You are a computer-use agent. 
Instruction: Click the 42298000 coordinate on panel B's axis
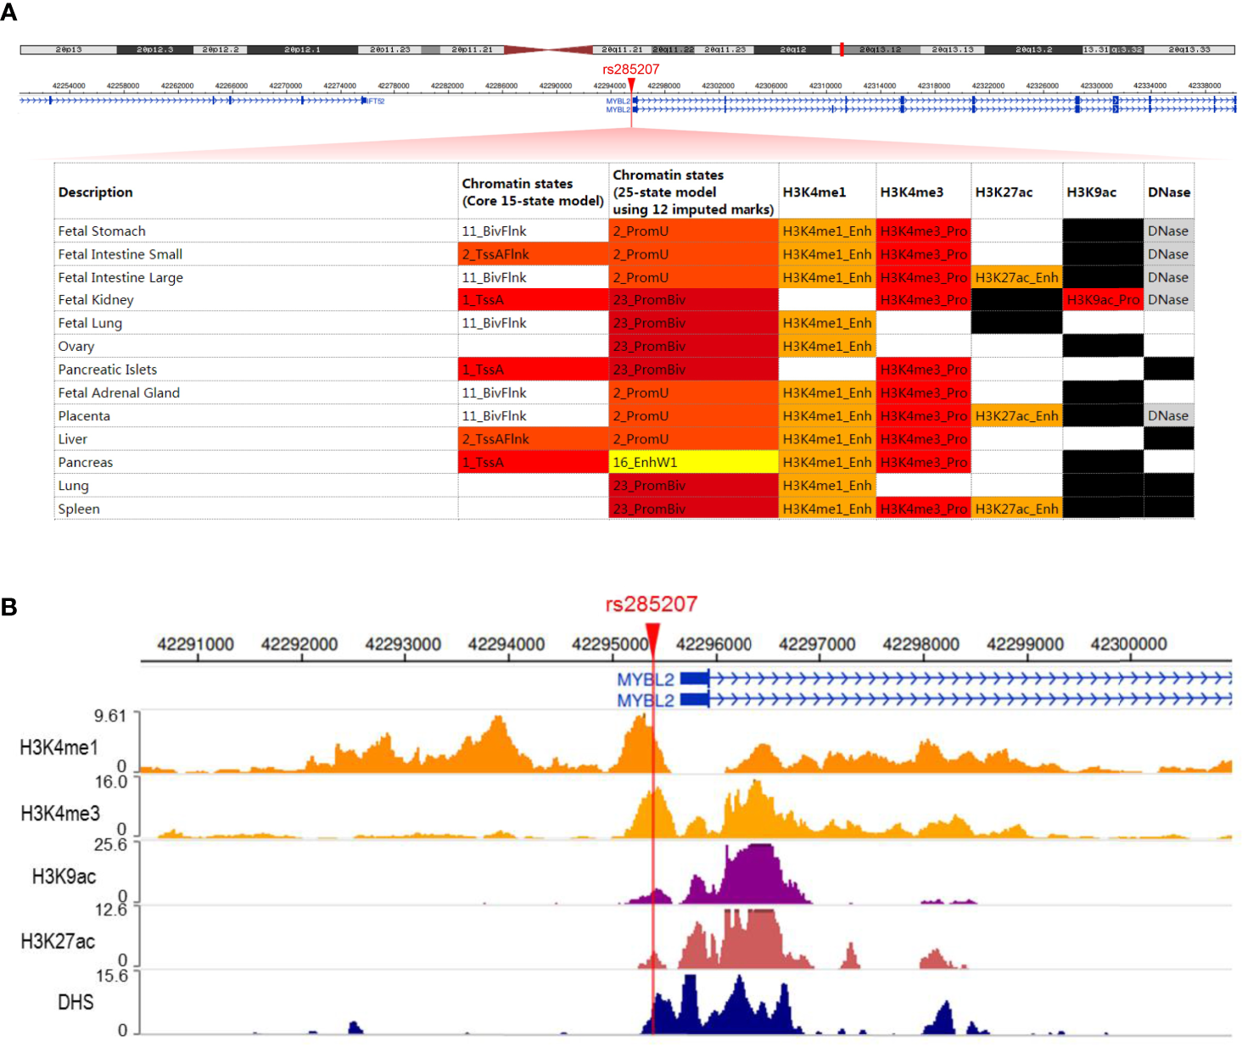click(920, 644)
